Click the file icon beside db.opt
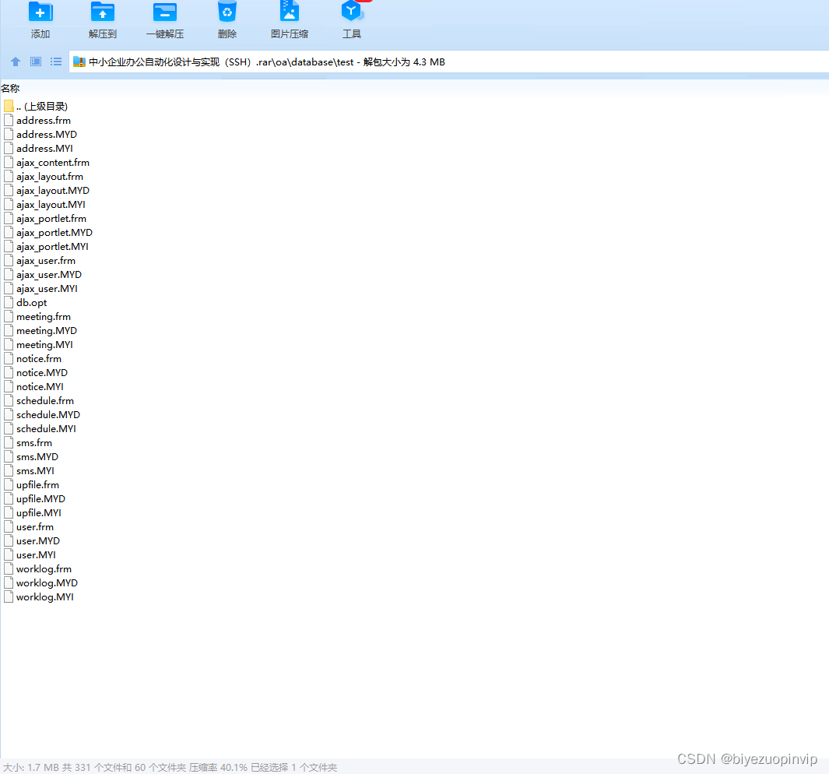Viewport: 829px width, 774px height. 9,303
